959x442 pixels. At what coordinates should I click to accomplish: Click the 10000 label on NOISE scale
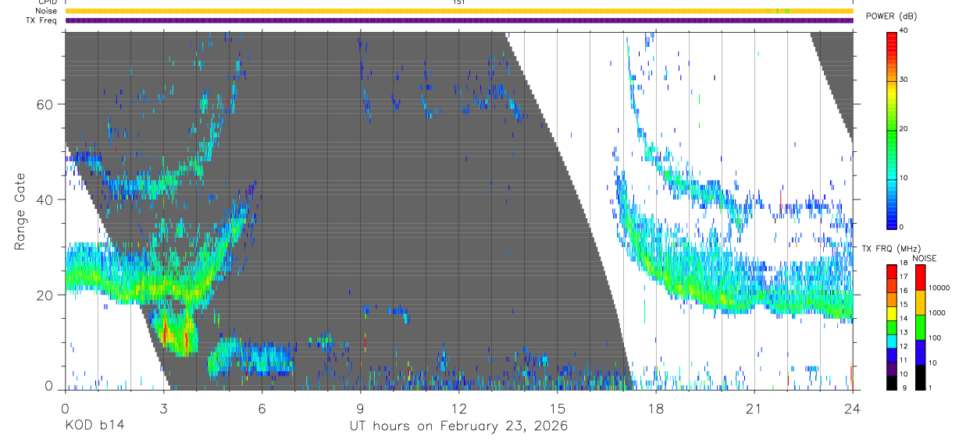point(938,288)
